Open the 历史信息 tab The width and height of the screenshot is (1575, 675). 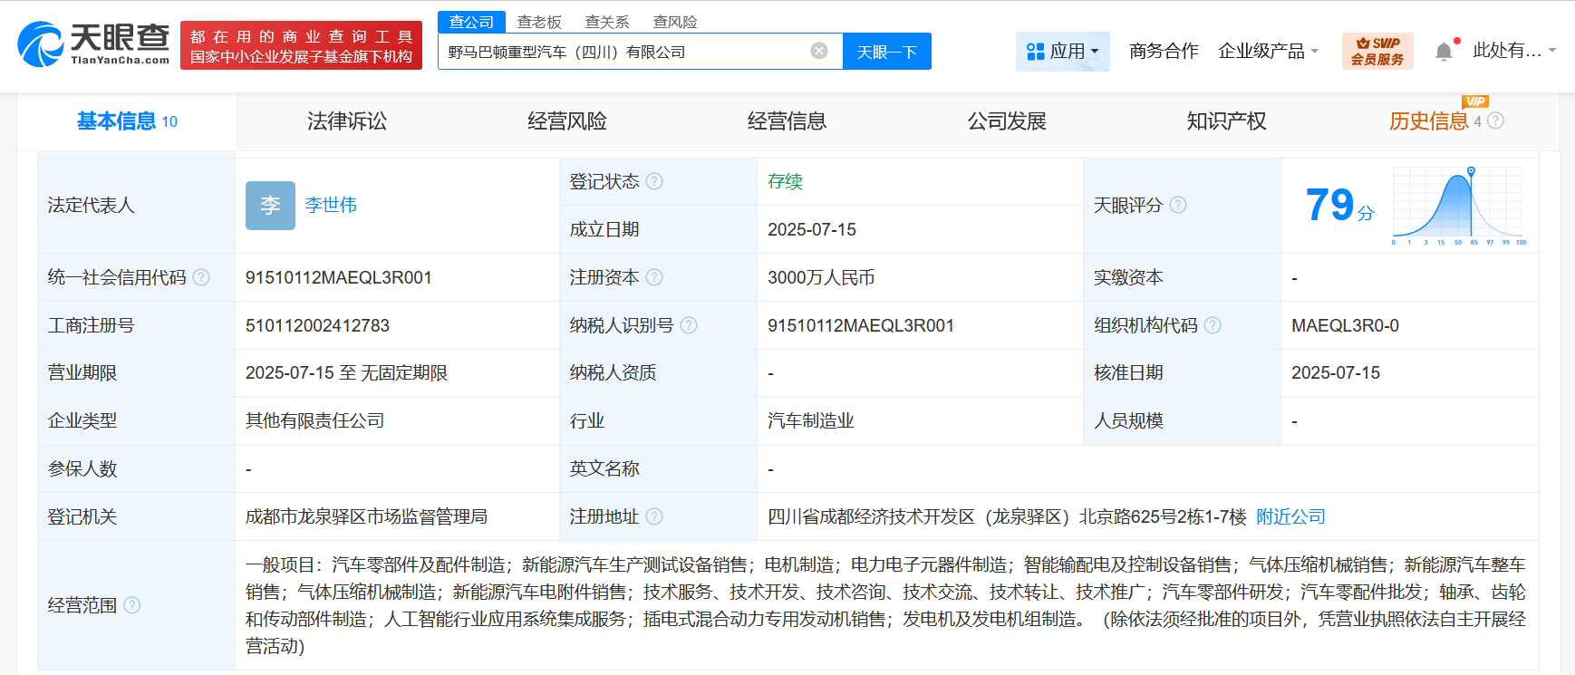pos(1429,121)
